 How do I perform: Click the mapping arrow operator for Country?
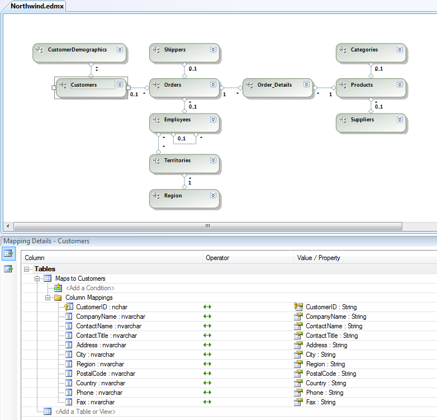pos(207,383)
